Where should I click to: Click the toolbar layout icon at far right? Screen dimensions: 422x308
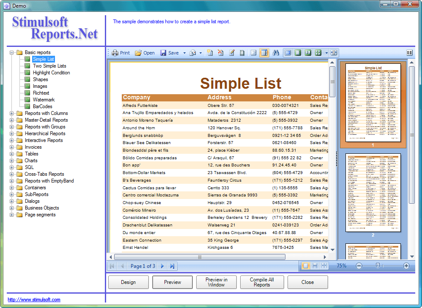410,53
